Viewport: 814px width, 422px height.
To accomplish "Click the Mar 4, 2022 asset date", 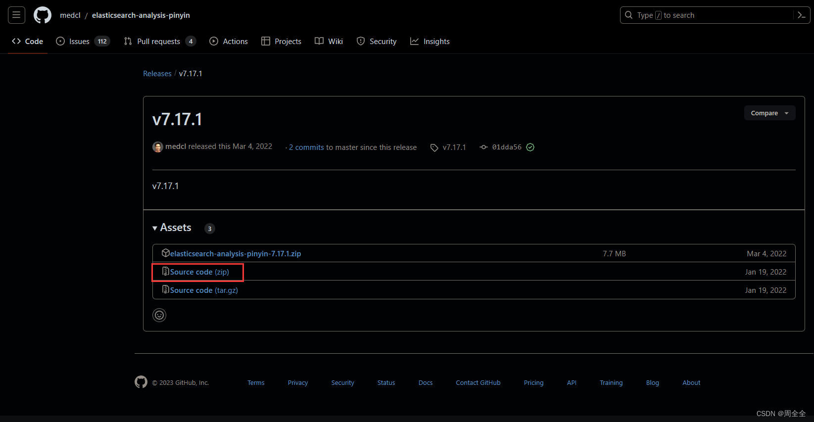I will click(x=766, y=254).
